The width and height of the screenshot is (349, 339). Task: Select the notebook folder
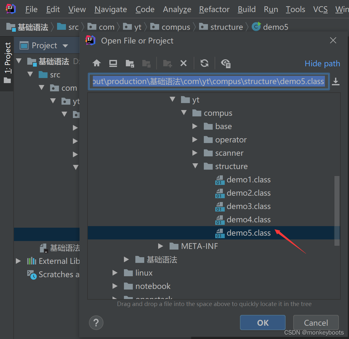[x=147, y=286]
